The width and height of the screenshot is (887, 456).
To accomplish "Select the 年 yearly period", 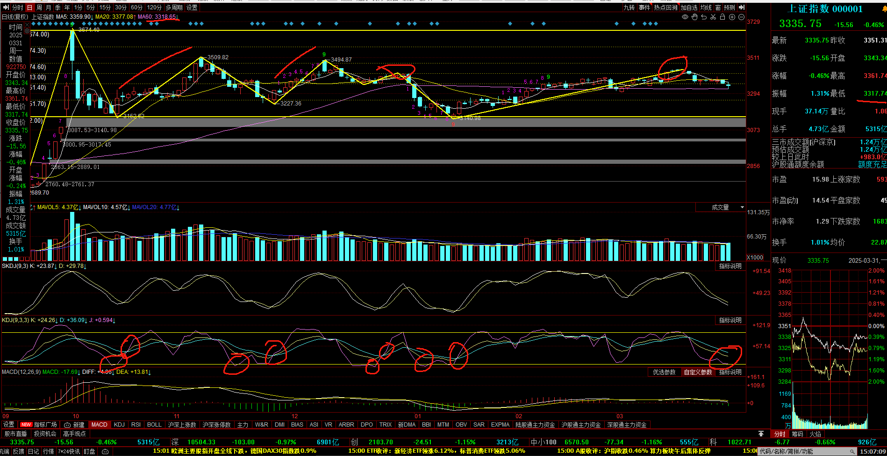I will click(67, 7).
